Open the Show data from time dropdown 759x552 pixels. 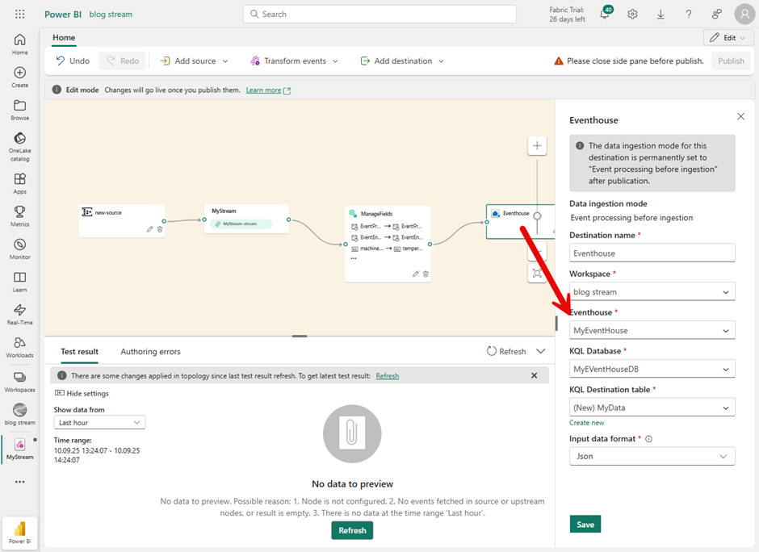(x=99, y=422)
